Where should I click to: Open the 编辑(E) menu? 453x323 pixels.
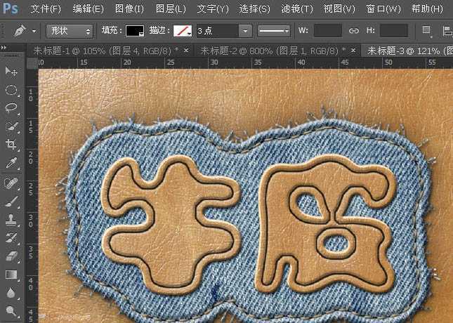[x=88, y=9]
